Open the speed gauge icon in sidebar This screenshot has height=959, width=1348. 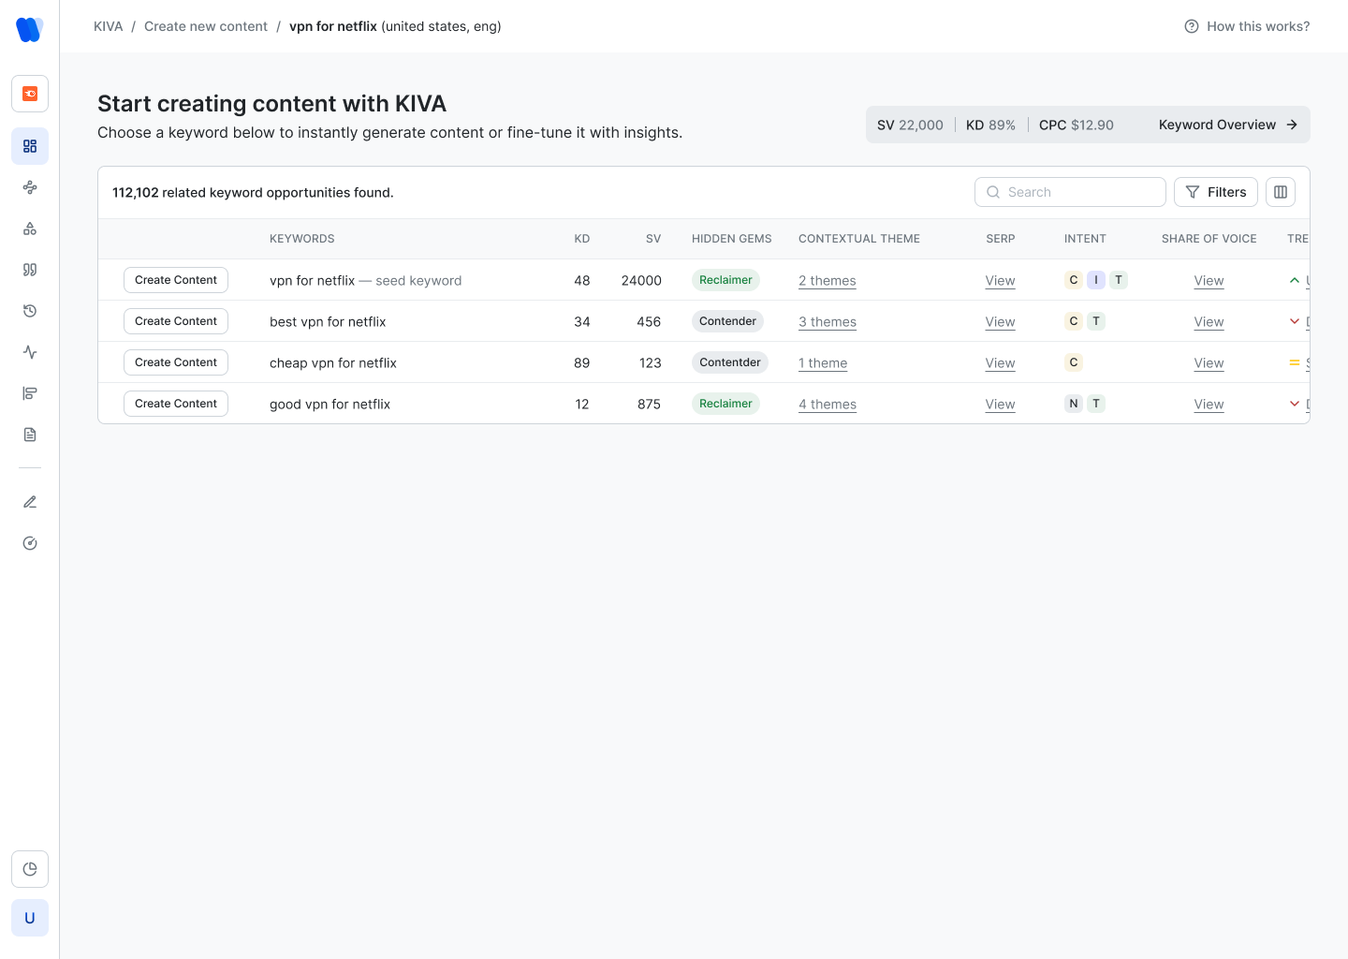(30, 543)
